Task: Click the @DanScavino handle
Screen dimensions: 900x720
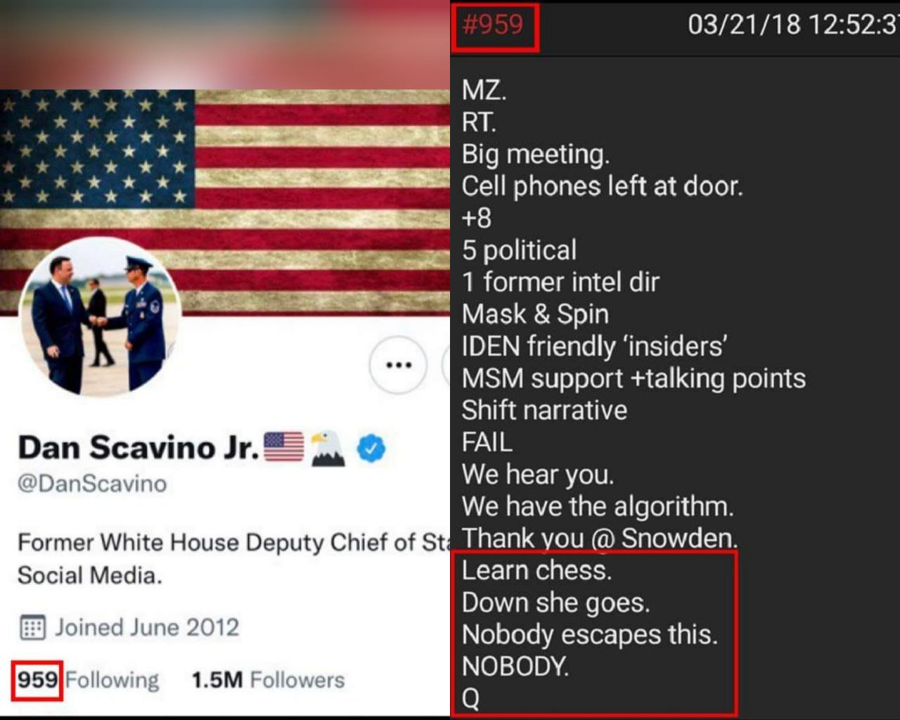Action: [x=92, y=484]
